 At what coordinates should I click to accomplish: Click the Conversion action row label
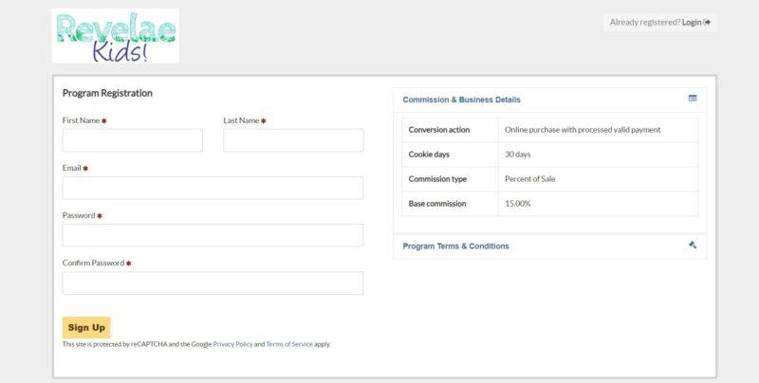(x=439, y=130)
